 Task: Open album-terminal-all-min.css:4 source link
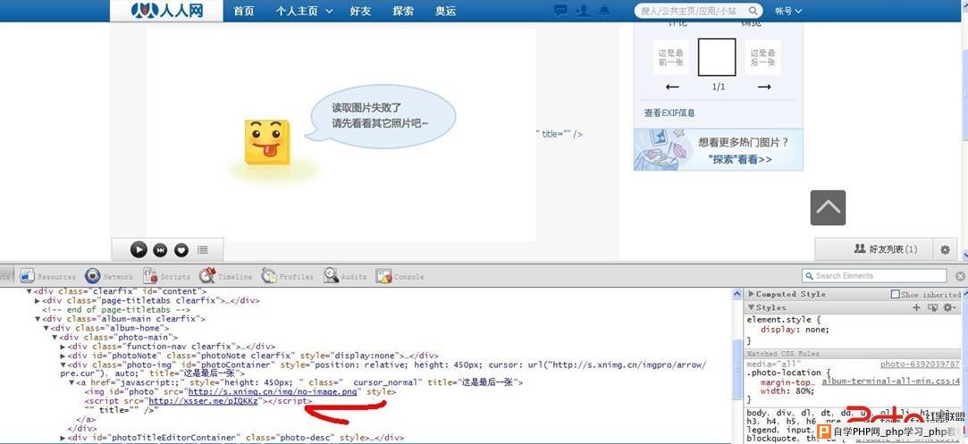pos(891,381)
